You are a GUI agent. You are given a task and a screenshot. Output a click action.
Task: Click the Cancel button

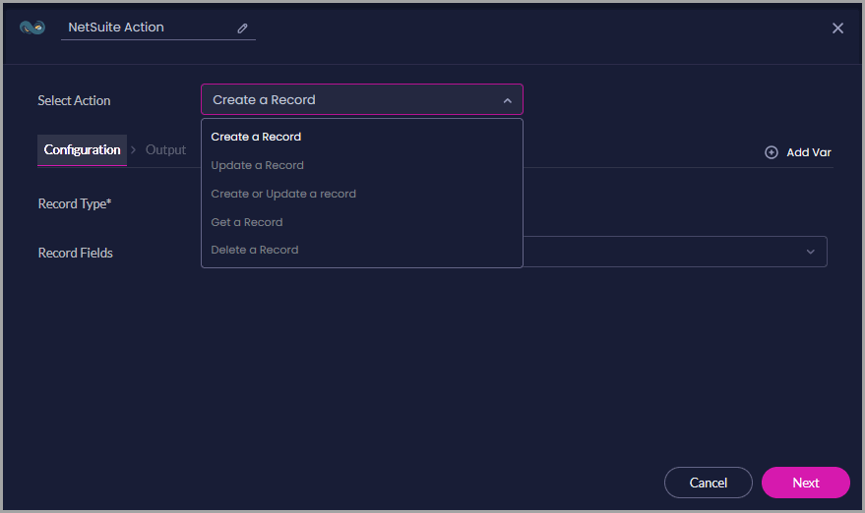pos(709,483)
